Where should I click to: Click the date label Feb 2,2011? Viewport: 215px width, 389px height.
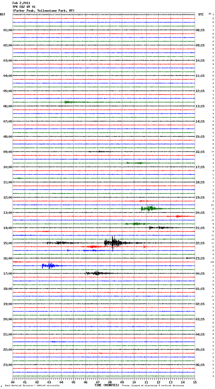21,3
